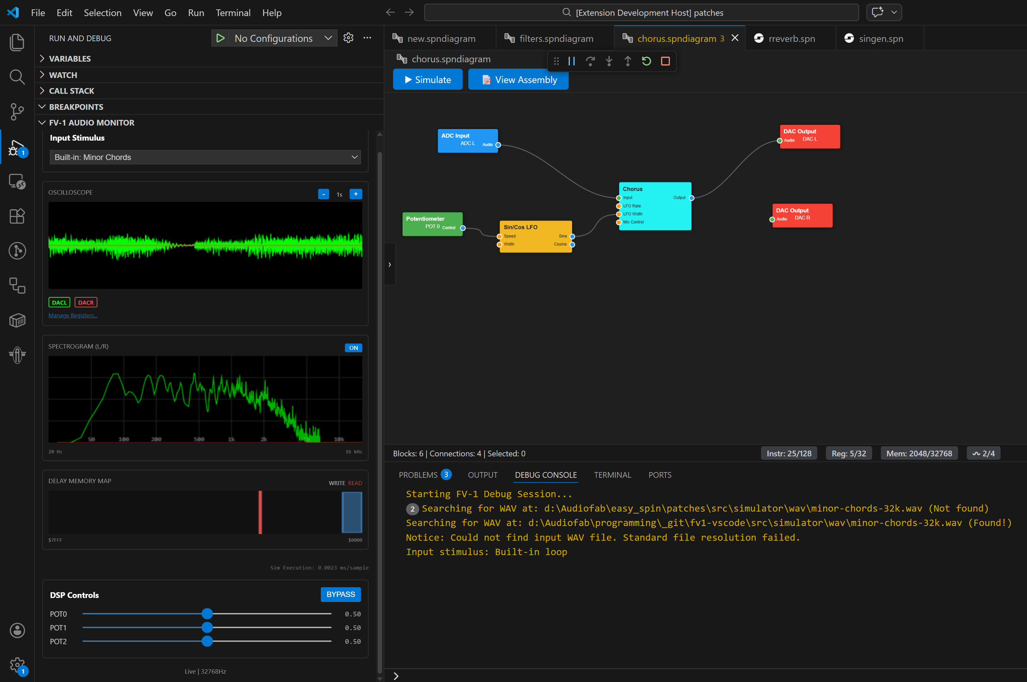Pause the debug session
1027x682 pixels.
click(571, 61)
